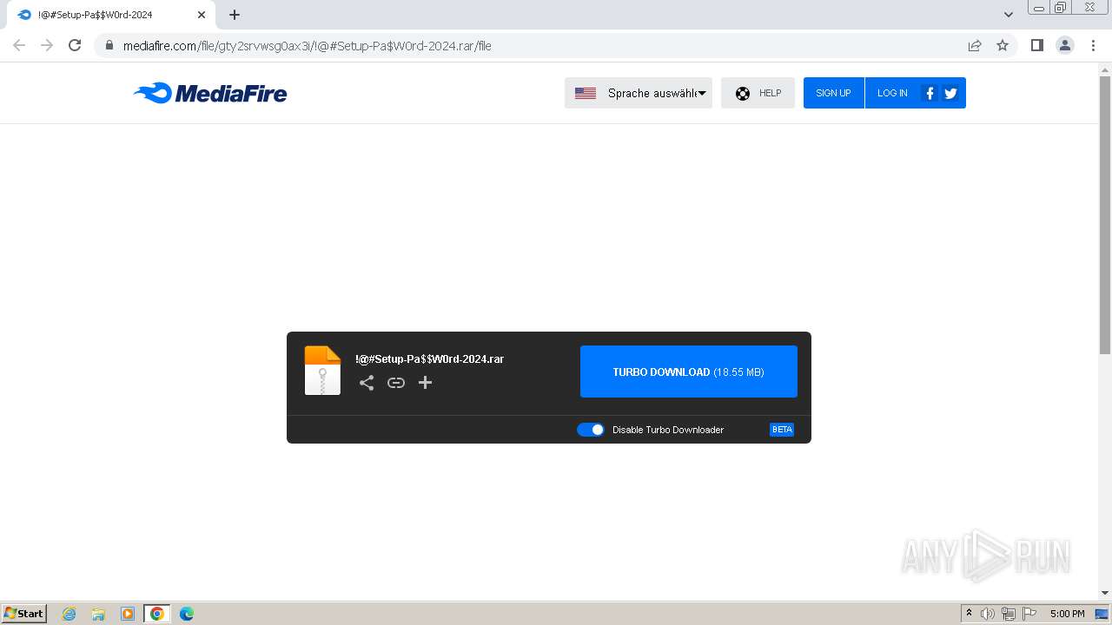Launch Internet Explorer from taskbar
The width and height of the screenshot is (1112, 625).
pos(69,614)
